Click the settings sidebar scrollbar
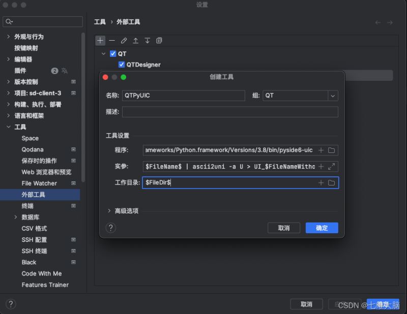This screenshot has width=407, height=314. (x=83, y=107)
